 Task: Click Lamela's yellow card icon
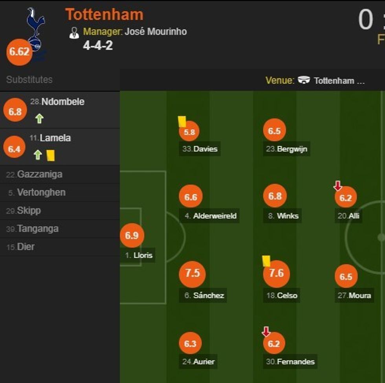pos(50,155)
